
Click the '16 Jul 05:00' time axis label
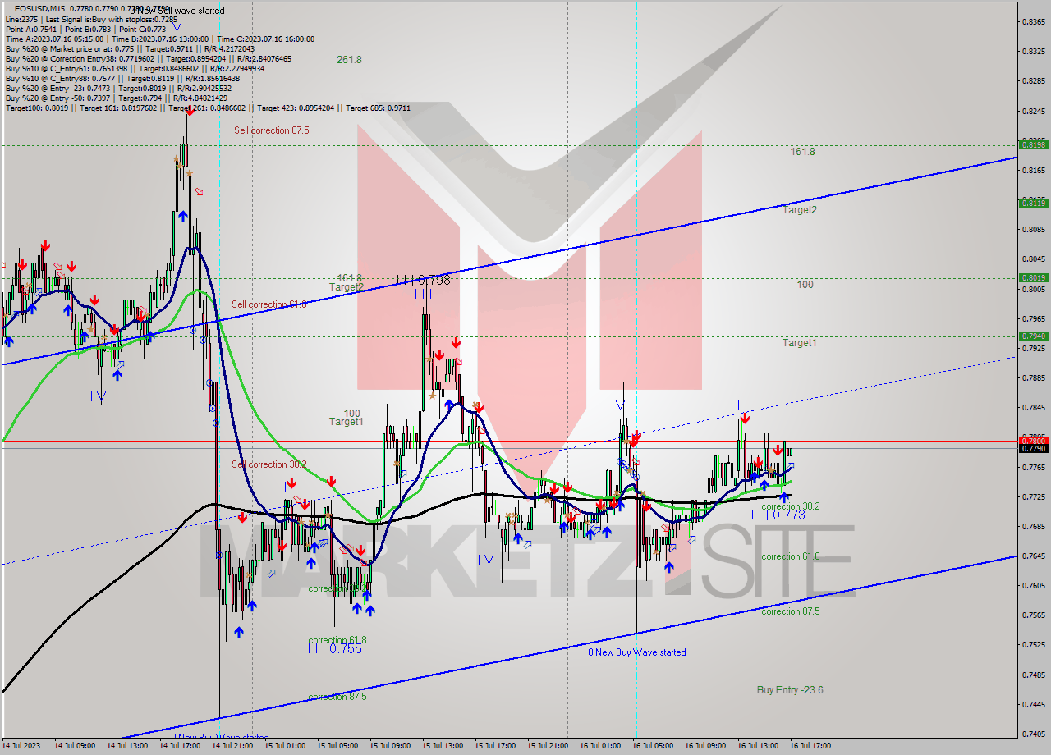[654, 746]
